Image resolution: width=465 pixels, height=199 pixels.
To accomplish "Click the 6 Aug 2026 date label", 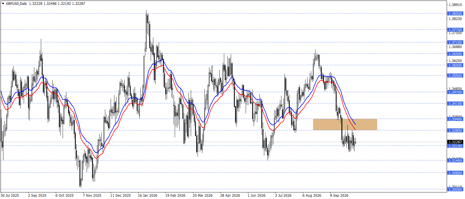I will [312, 196].
